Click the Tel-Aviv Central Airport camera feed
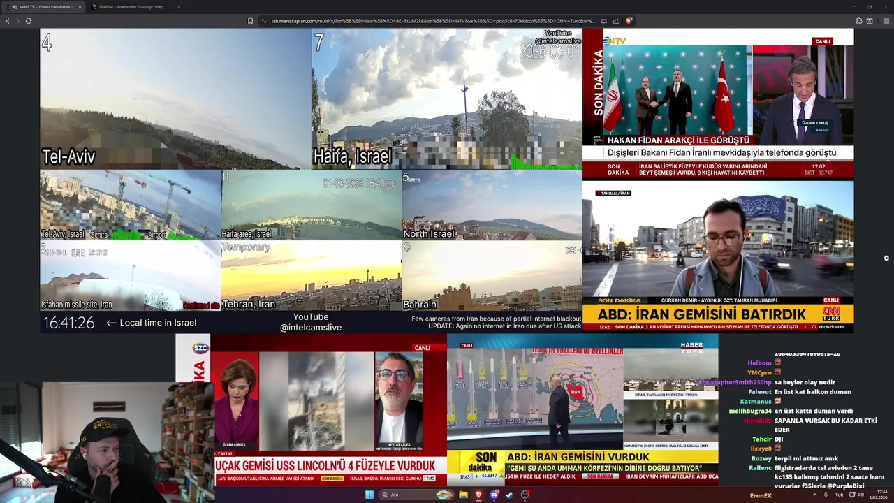The width and height of the screenshot is (894, 503). point(130,205)
